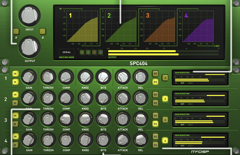Click the band 2 REL knob
Screen dimensions: 240x155
pyautogui.click(x=141, y=98)
